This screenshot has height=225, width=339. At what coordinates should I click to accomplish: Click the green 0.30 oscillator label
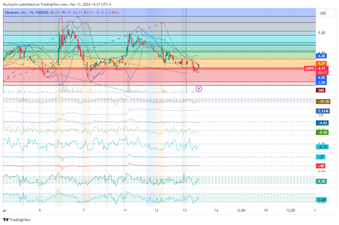[322, 181]
